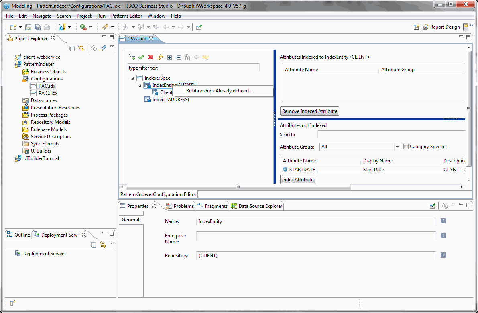The width and height of the screenshot is (478, 313).
Task: Click the green Run toolbox icon
Action: 83,27
